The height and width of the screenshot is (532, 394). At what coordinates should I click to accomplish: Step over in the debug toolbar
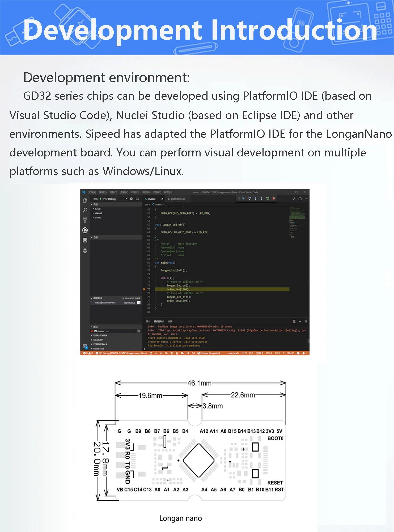point(249,198)
